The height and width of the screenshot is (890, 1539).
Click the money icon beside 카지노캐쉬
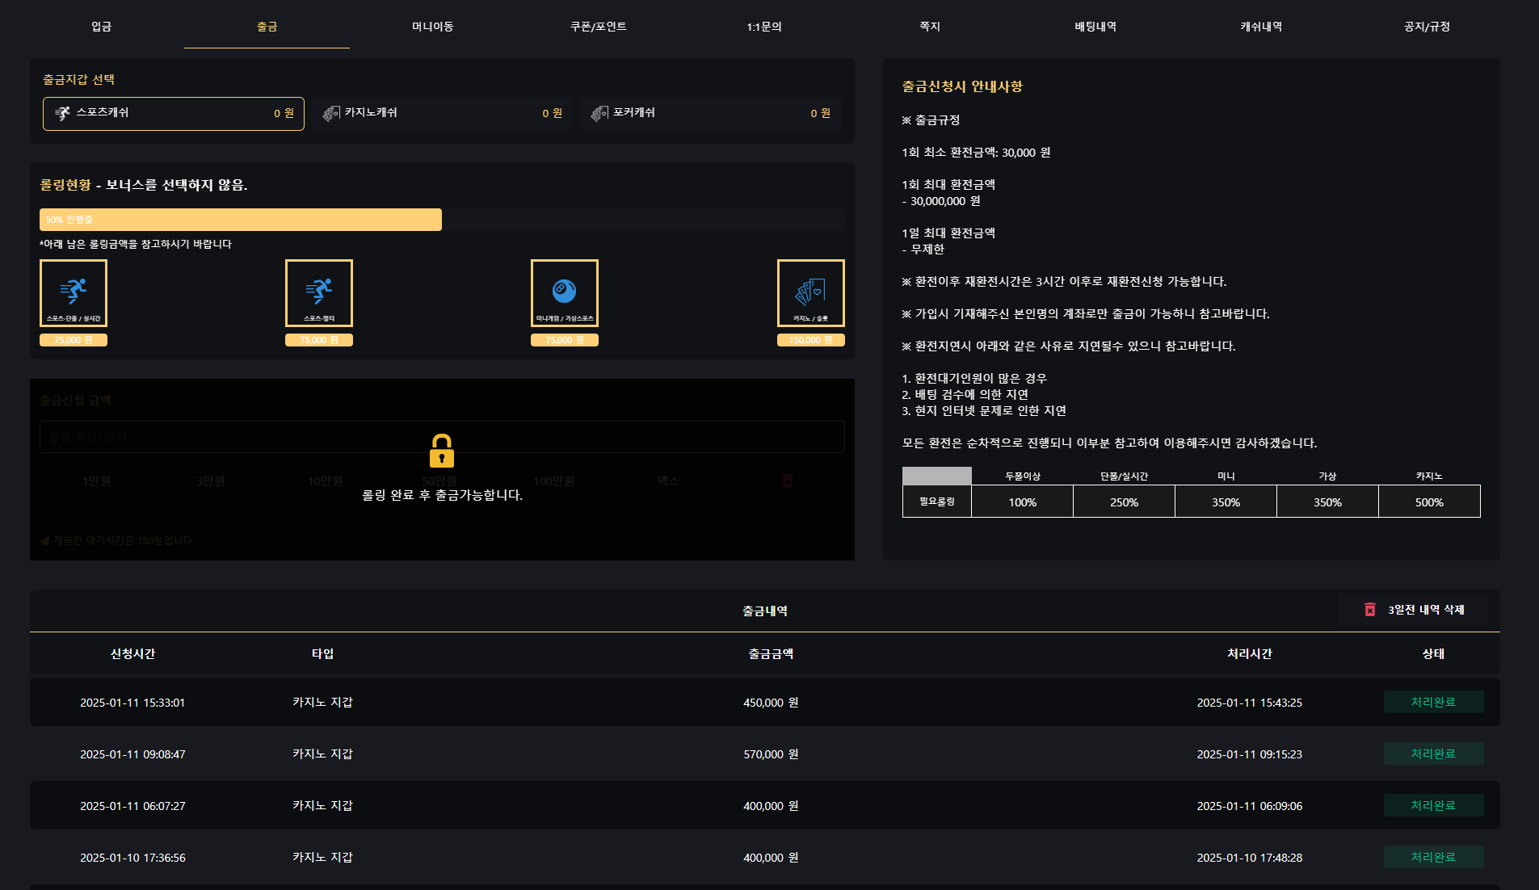(331, 114)
